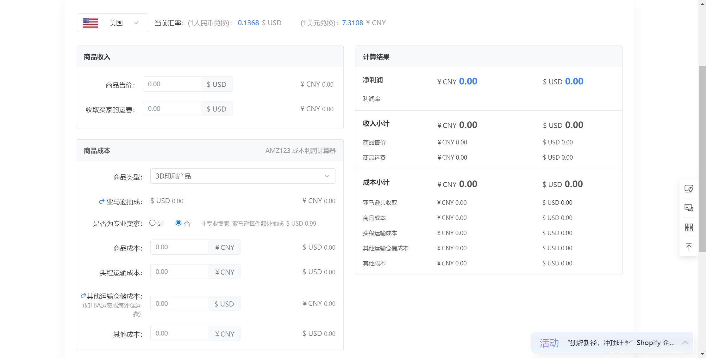
Task: Click the 商品运费 result row label
Action: [x=374, y=157]
